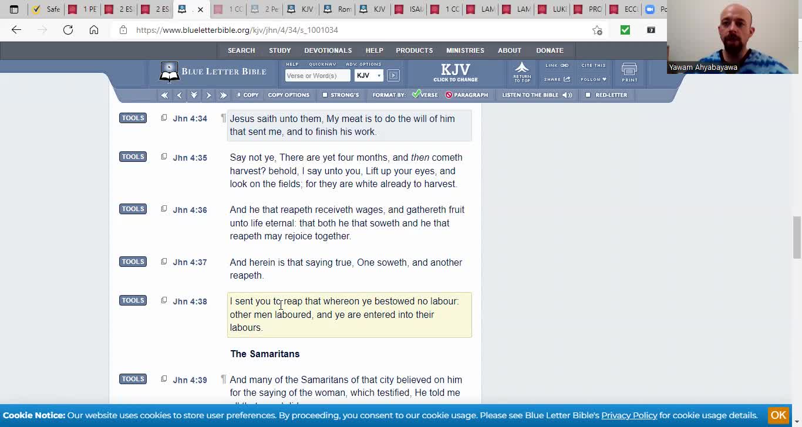Viewport: 802px width, 427px height.
Task: Click the Follow heart option
Action: (x=594, y=79)
